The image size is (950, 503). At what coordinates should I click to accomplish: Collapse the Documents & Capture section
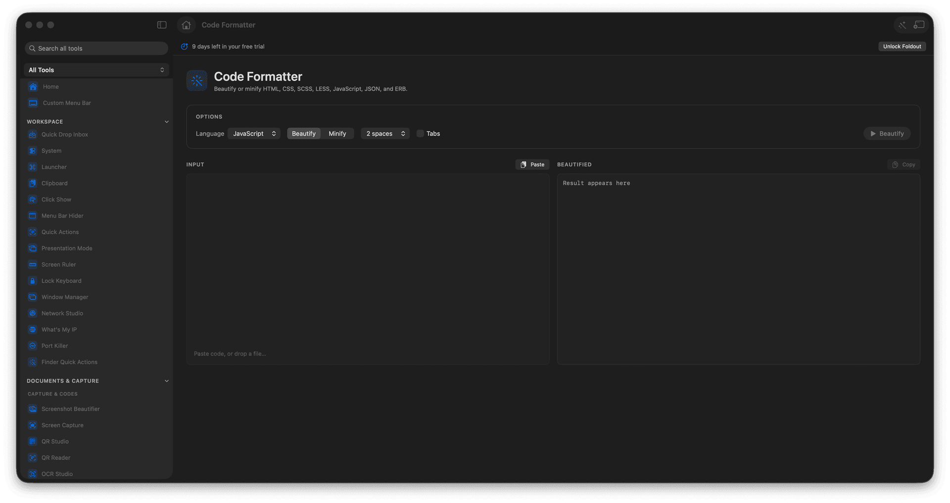point(167,381)
